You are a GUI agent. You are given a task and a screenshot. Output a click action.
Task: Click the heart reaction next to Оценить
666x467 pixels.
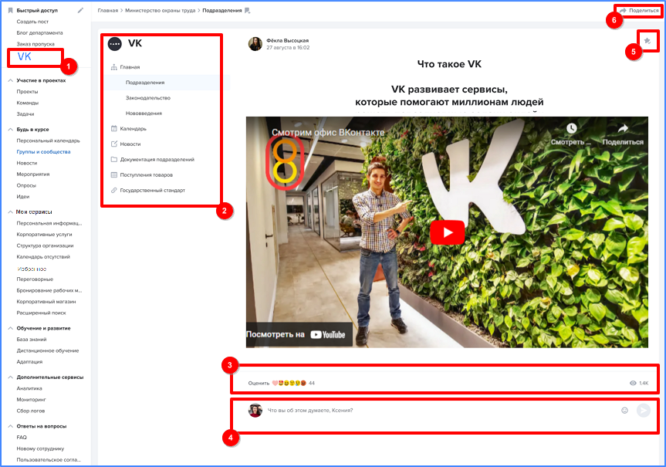(x=275, y=383)
